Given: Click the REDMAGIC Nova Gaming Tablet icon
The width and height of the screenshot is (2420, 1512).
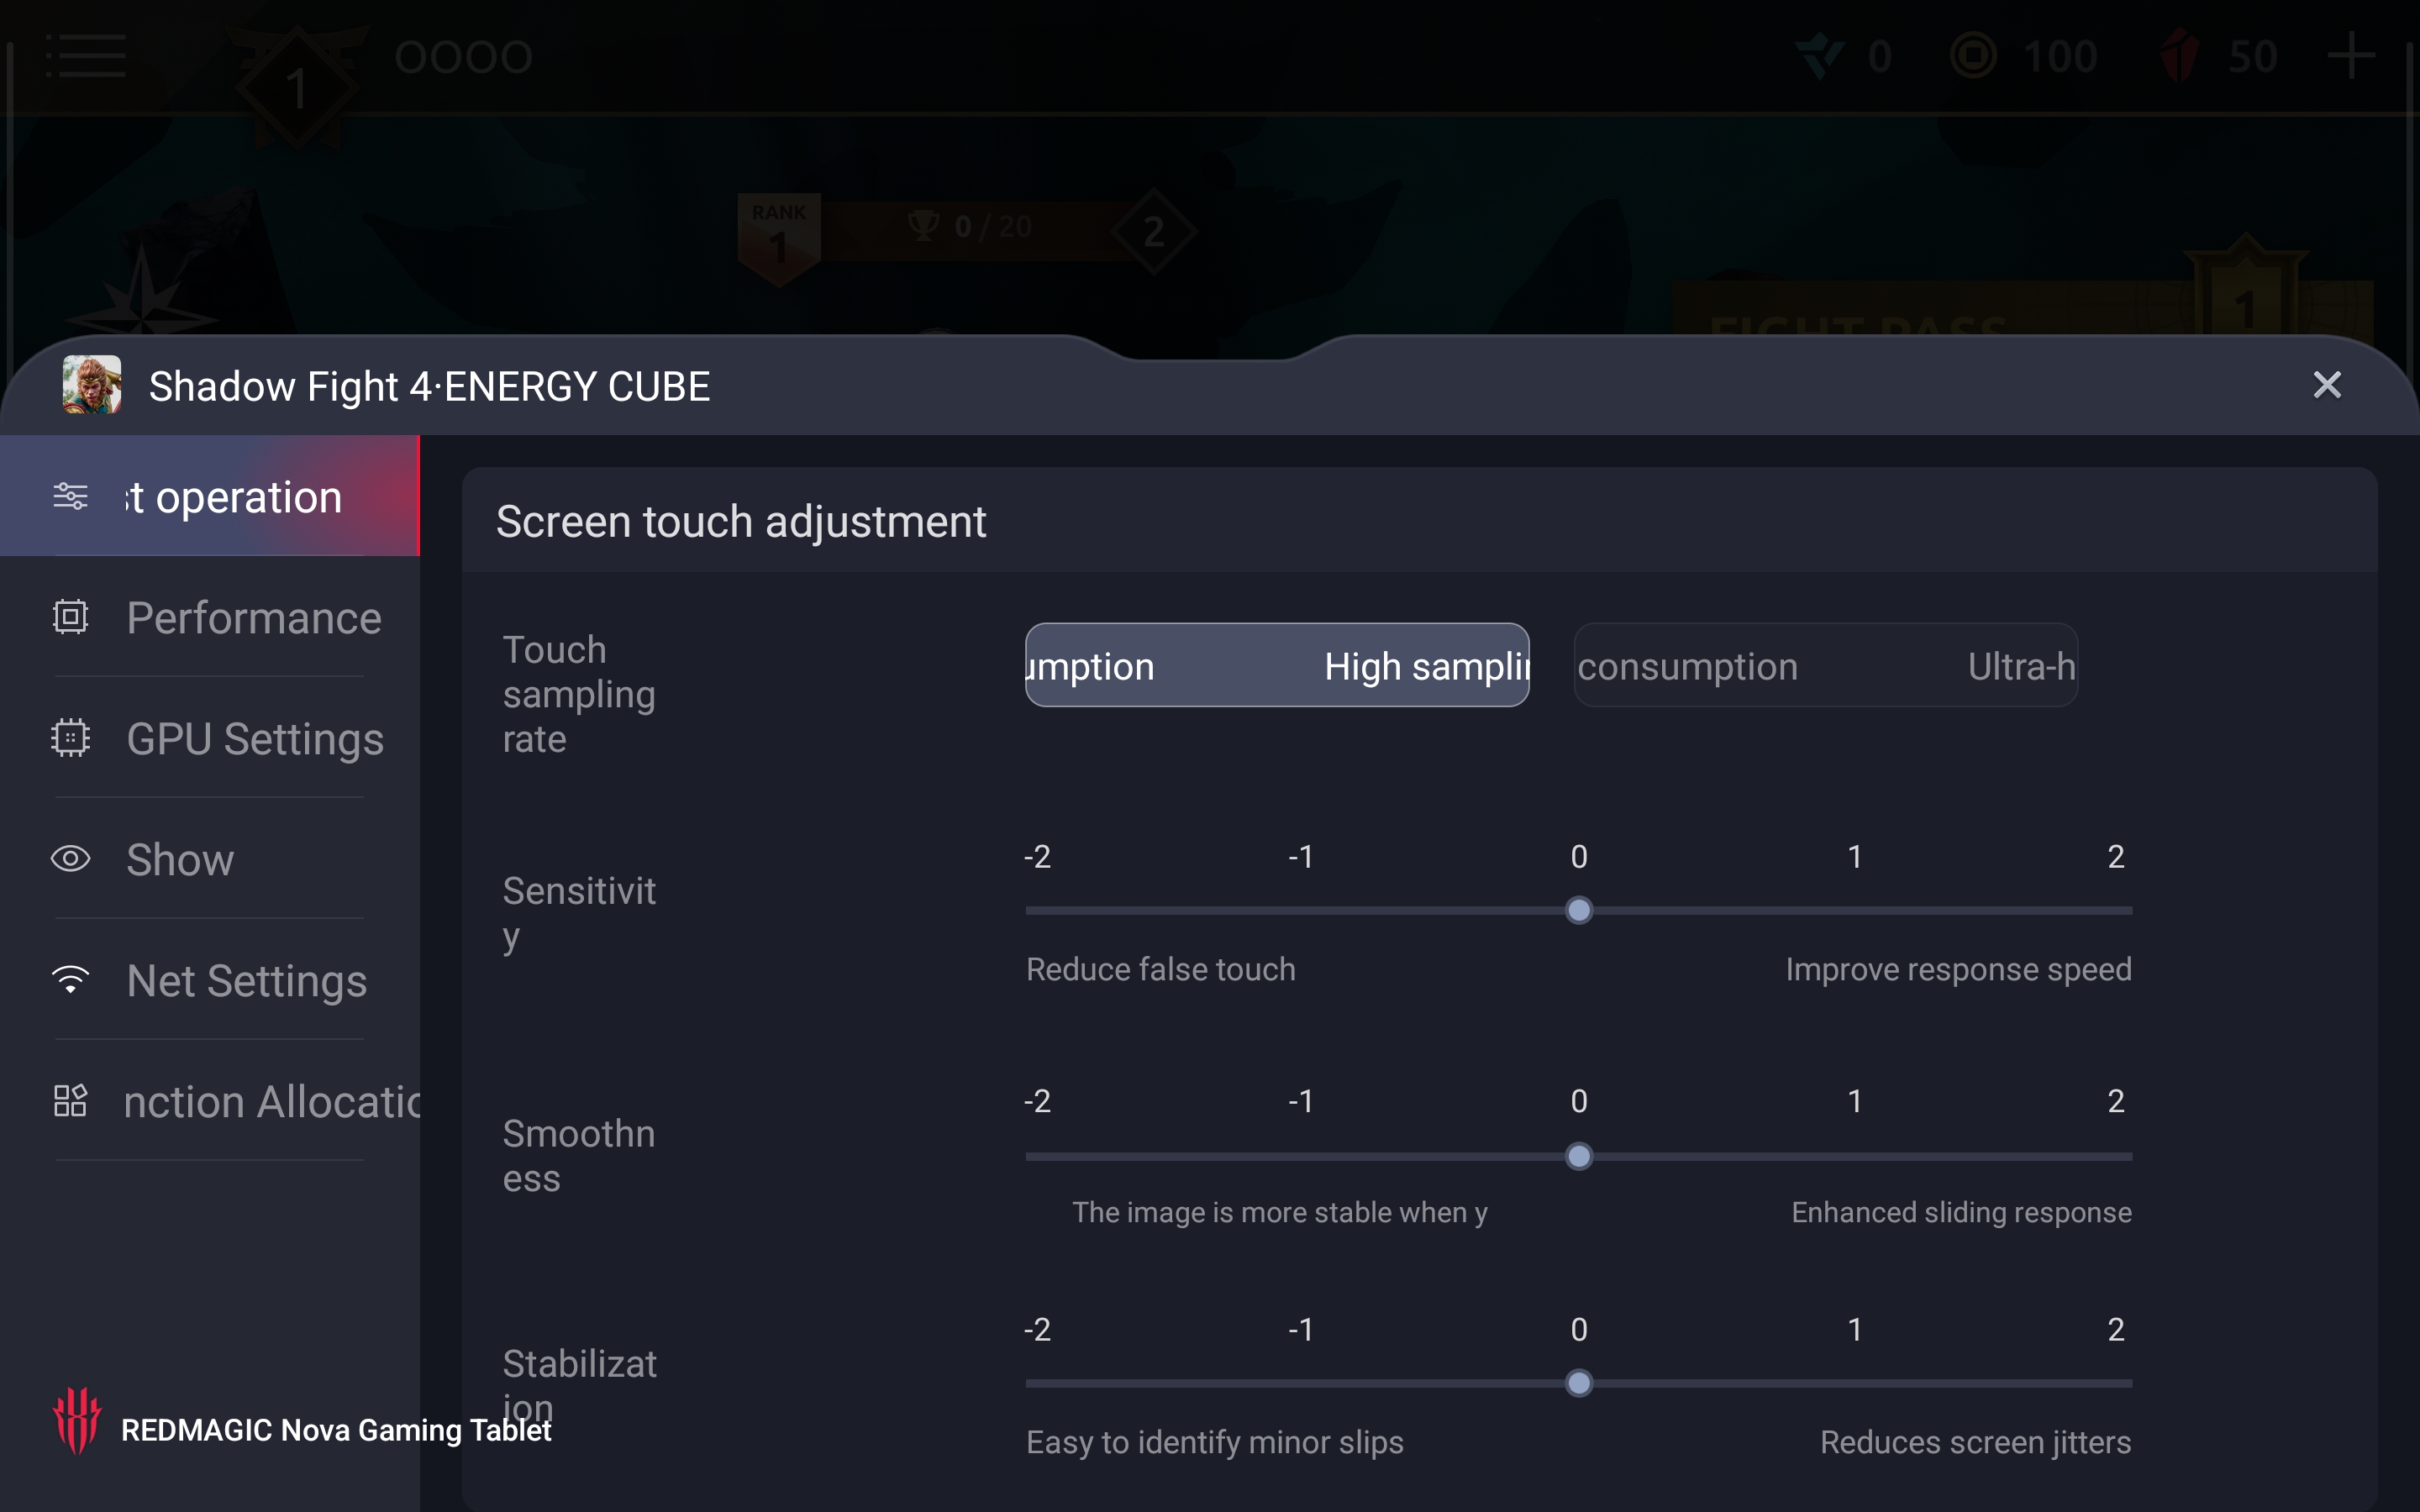Looking at the screenshot, I should (x=76, y=1428).
